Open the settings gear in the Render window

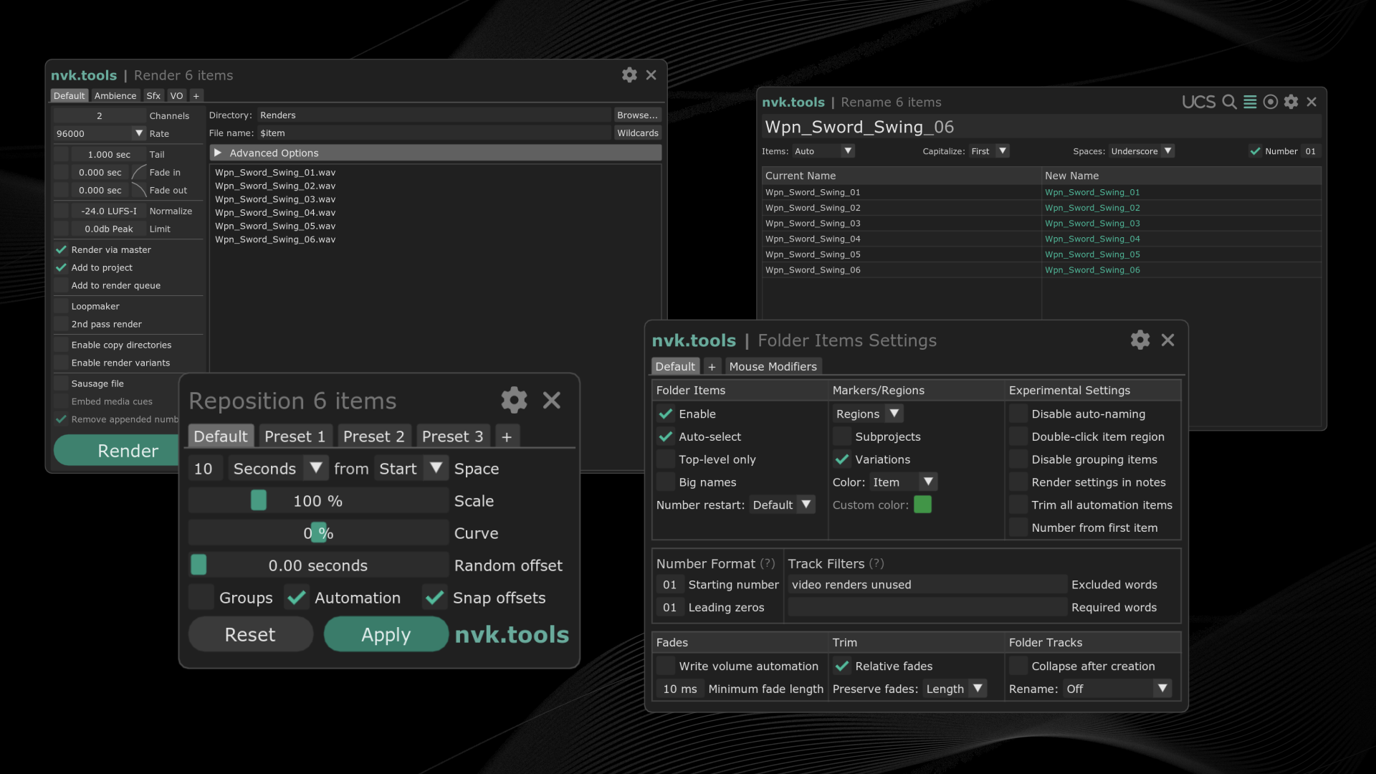coord(629,75)
